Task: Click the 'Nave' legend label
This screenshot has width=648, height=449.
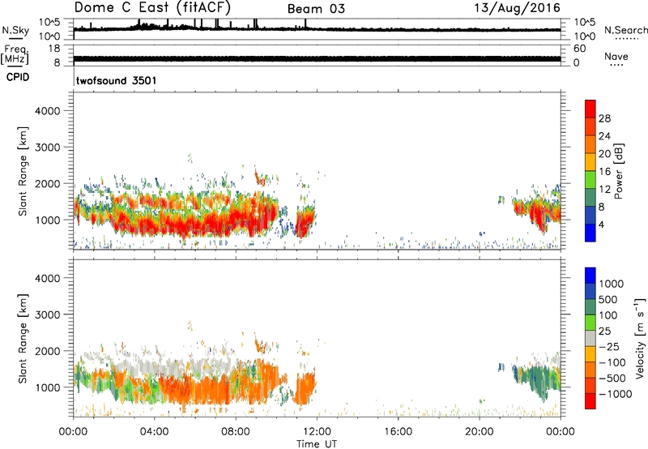Action: (616, 56)
